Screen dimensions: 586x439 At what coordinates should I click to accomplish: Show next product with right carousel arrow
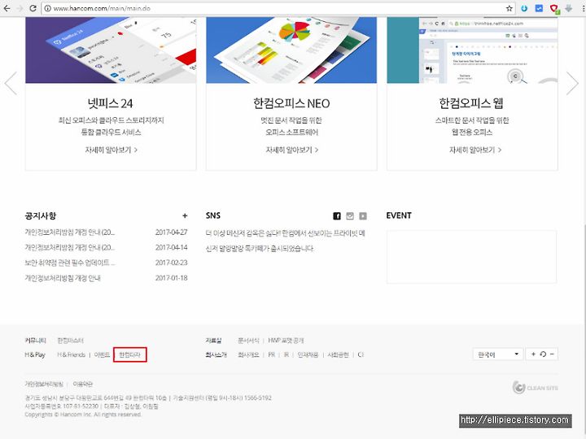coord(572,83)
